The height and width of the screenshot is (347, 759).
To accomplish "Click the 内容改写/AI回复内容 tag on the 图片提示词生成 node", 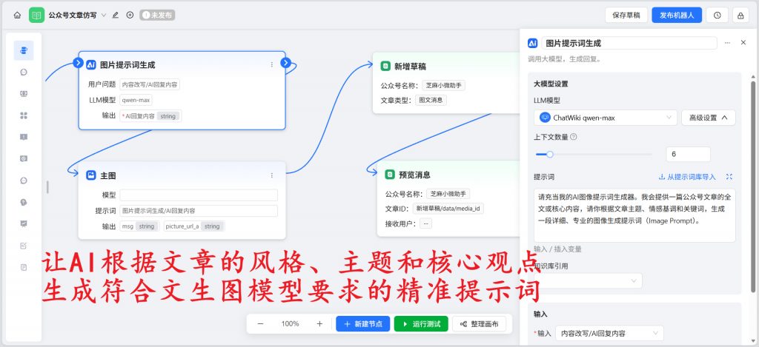I will (x=150, y=84).
